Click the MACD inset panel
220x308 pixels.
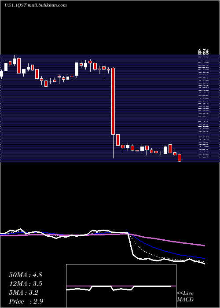121,286
